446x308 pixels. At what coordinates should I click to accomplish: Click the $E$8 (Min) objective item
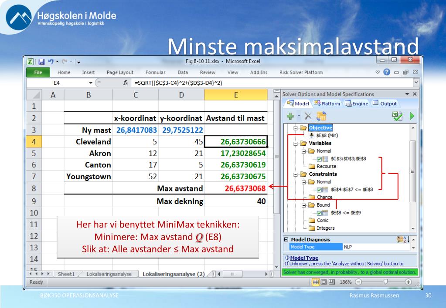coord(327,135)
